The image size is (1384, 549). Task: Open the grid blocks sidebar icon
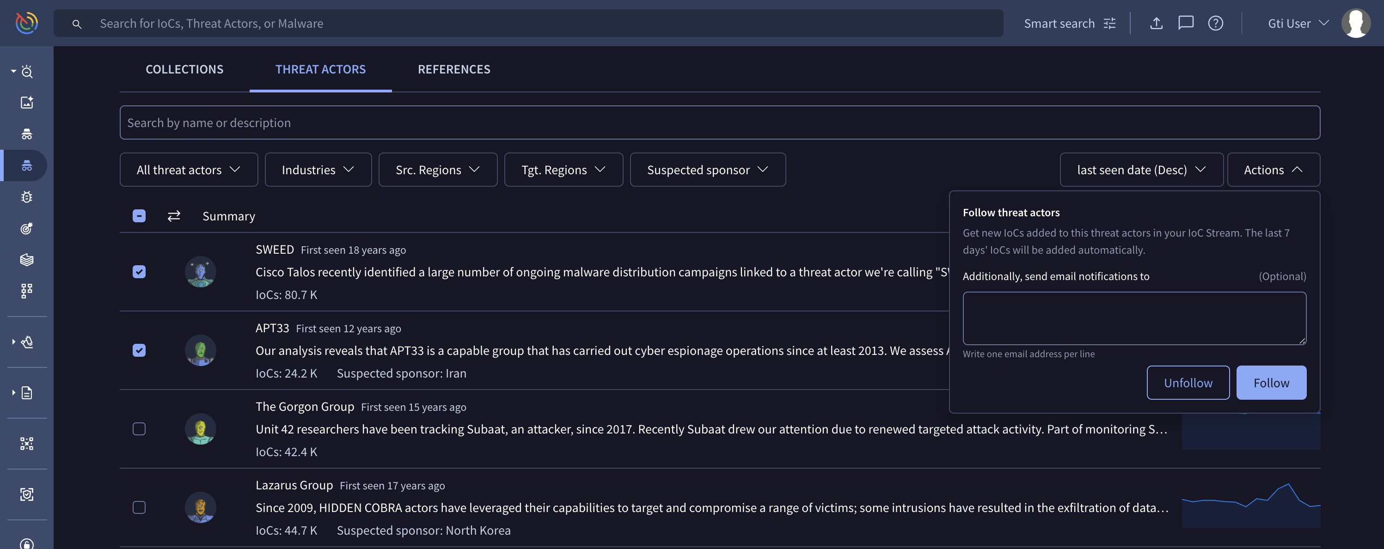27,291
